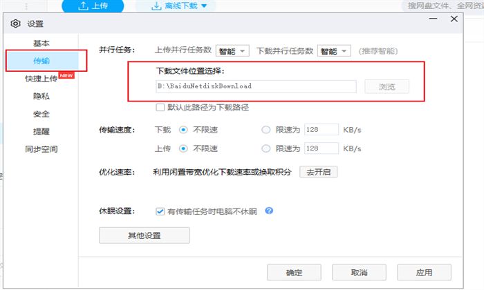Toggle 有传输任务时电脑不休眠 checkbox

pyautogui.click(x=160, y=211)
